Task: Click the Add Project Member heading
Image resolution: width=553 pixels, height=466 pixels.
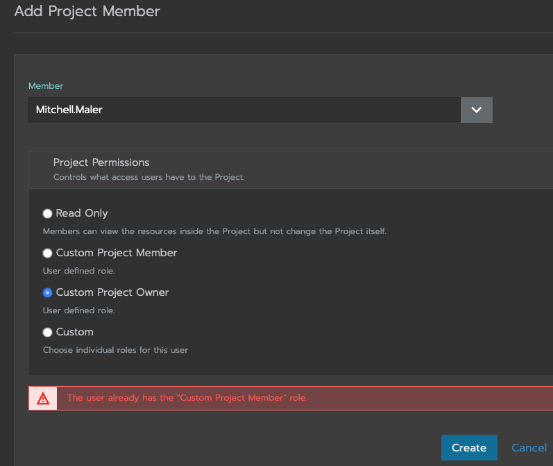Action: (x=87, y=11)
